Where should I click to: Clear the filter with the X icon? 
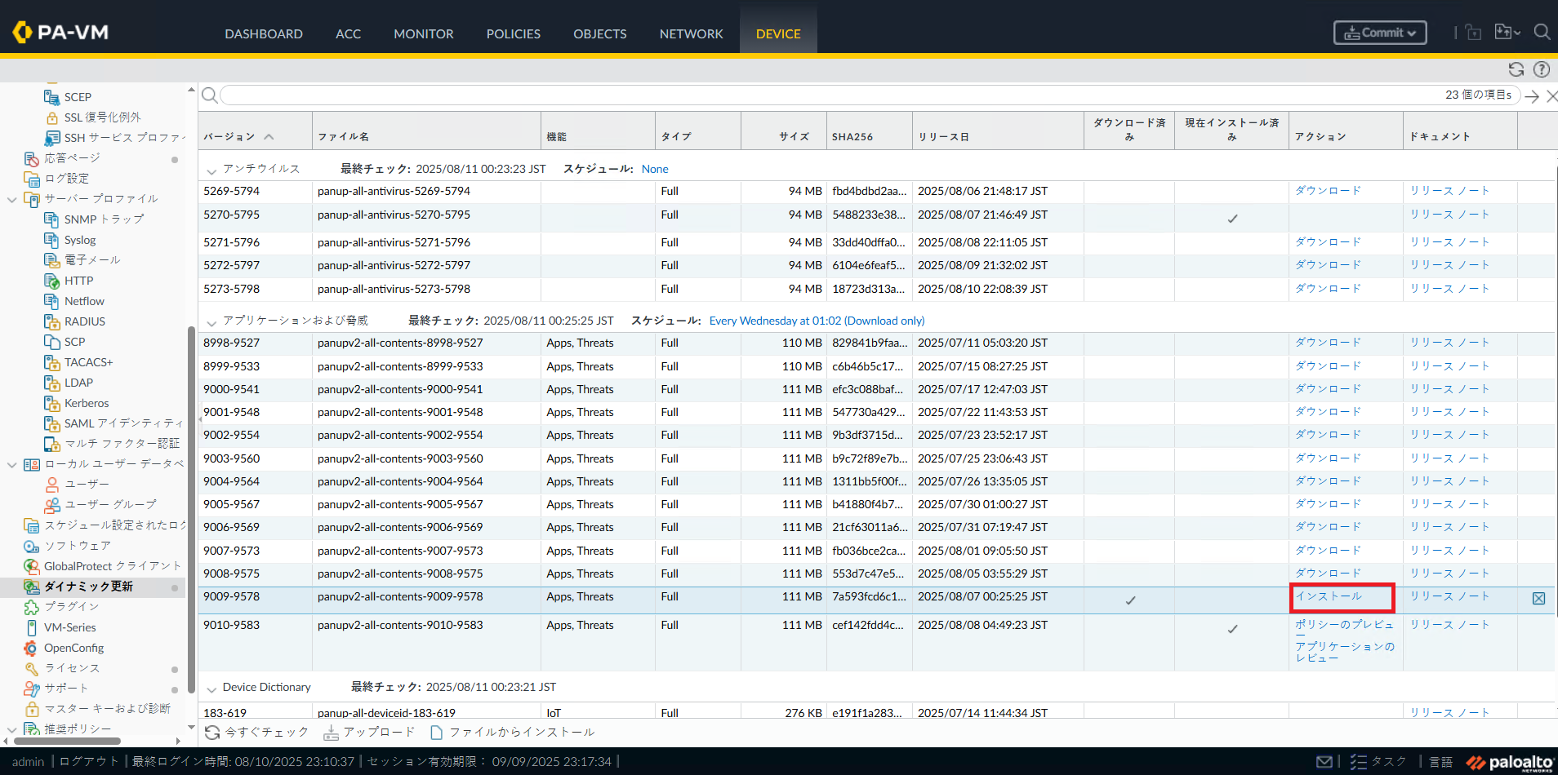[x=1551, y=96]
